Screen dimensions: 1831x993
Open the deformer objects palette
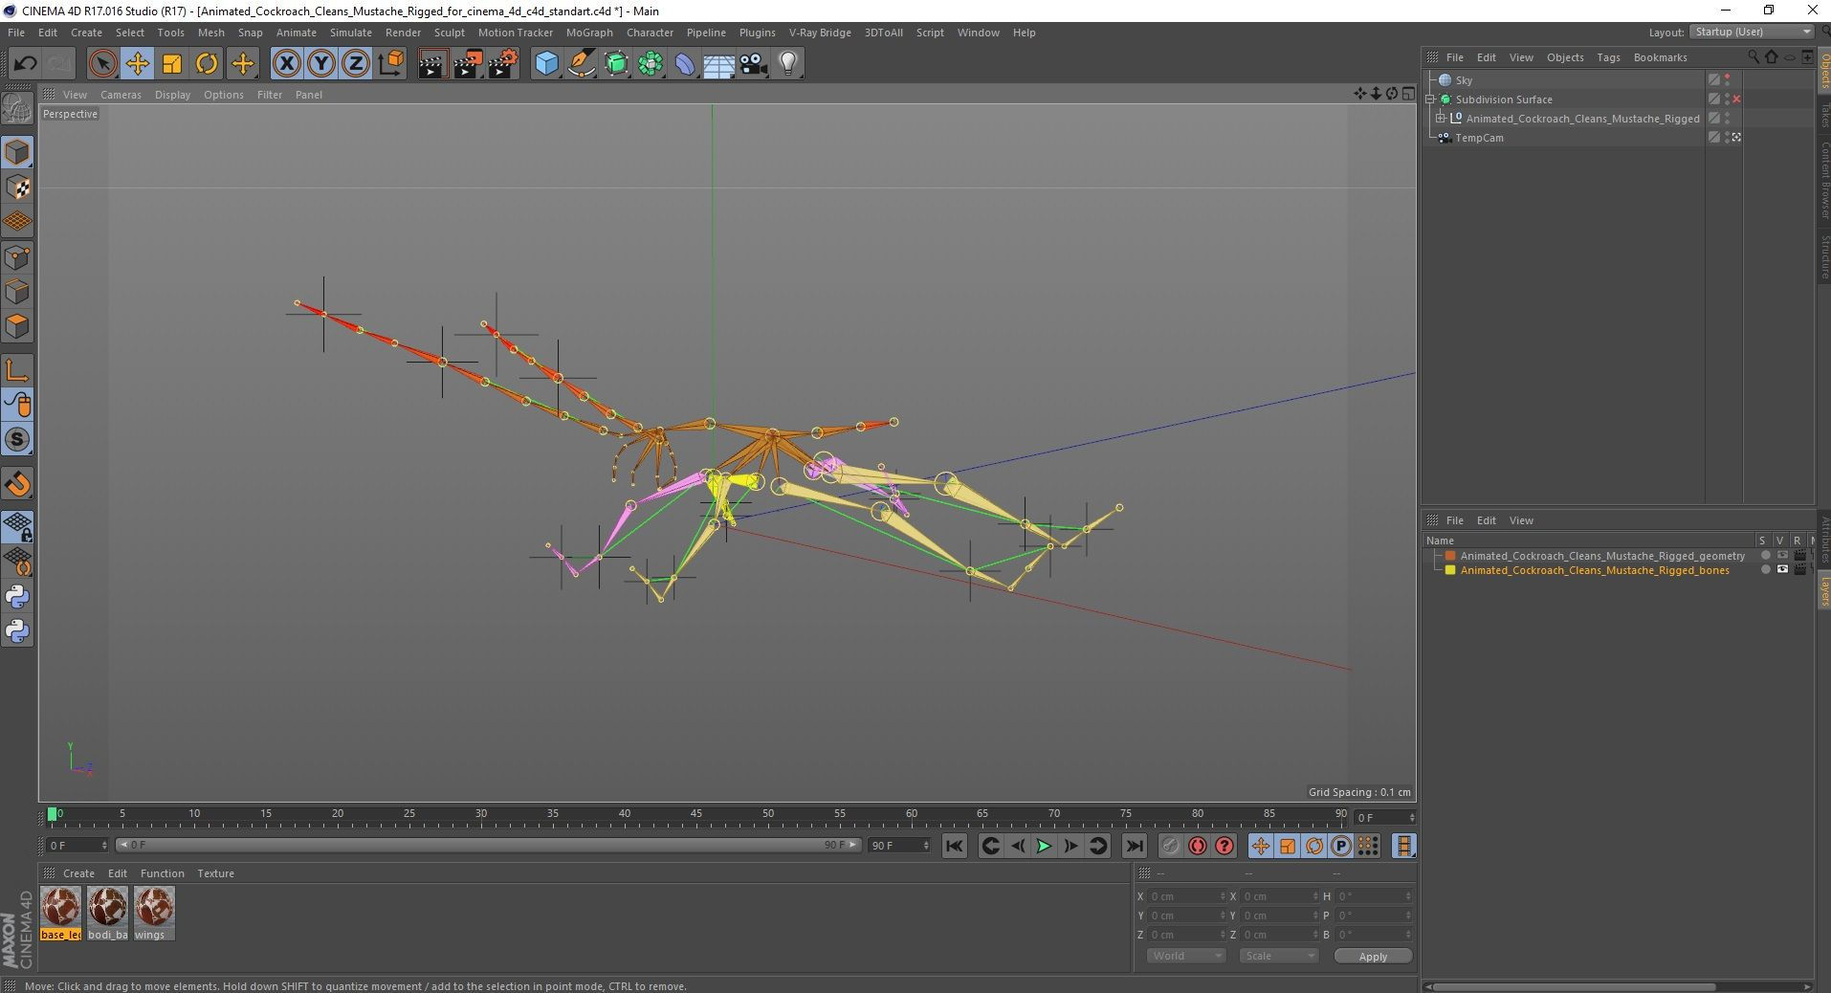click(x=685, y=64)
